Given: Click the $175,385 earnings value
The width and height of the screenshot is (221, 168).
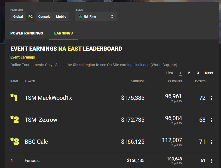Looking at the screenshot, I should point(133,98).
